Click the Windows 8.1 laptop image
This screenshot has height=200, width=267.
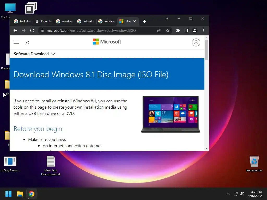point(171,114)
